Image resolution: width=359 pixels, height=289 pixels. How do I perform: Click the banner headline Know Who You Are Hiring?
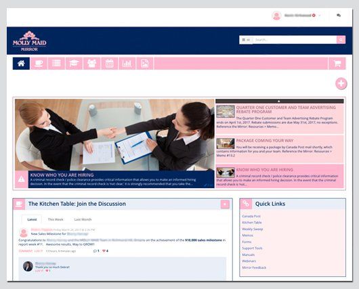click(62, 175)
